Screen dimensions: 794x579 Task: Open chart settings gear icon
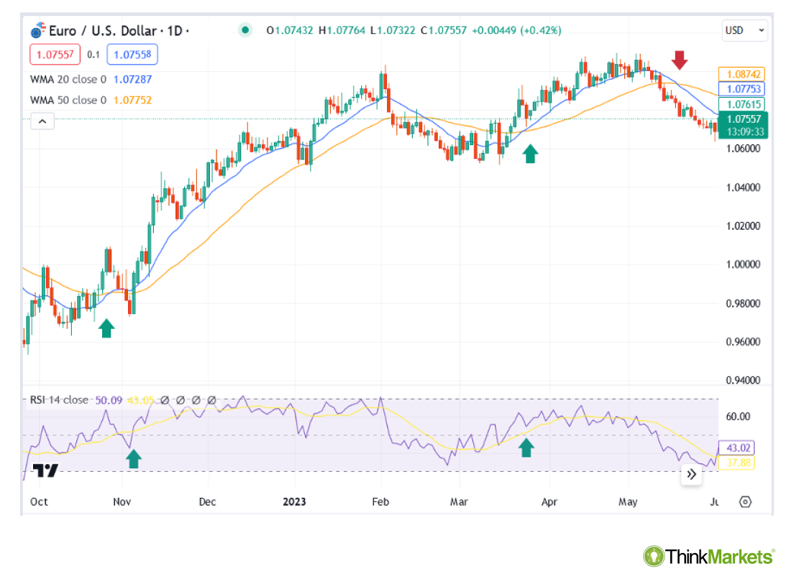point(746,501)
